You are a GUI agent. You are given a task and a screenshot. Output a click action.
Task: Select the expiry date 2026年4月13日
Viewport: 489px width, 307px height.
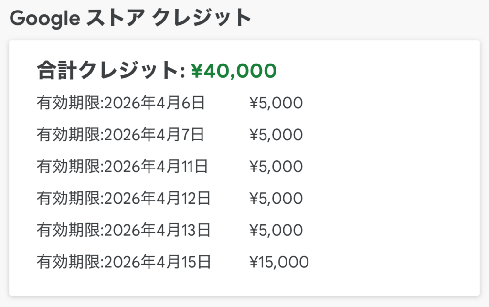157,230
